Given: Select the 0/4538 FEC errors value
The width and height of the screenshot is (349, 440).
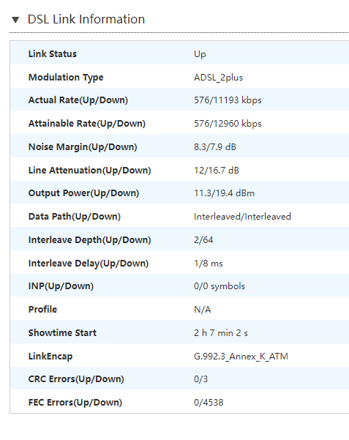Looking at the screenshot, I should (209, 403).
